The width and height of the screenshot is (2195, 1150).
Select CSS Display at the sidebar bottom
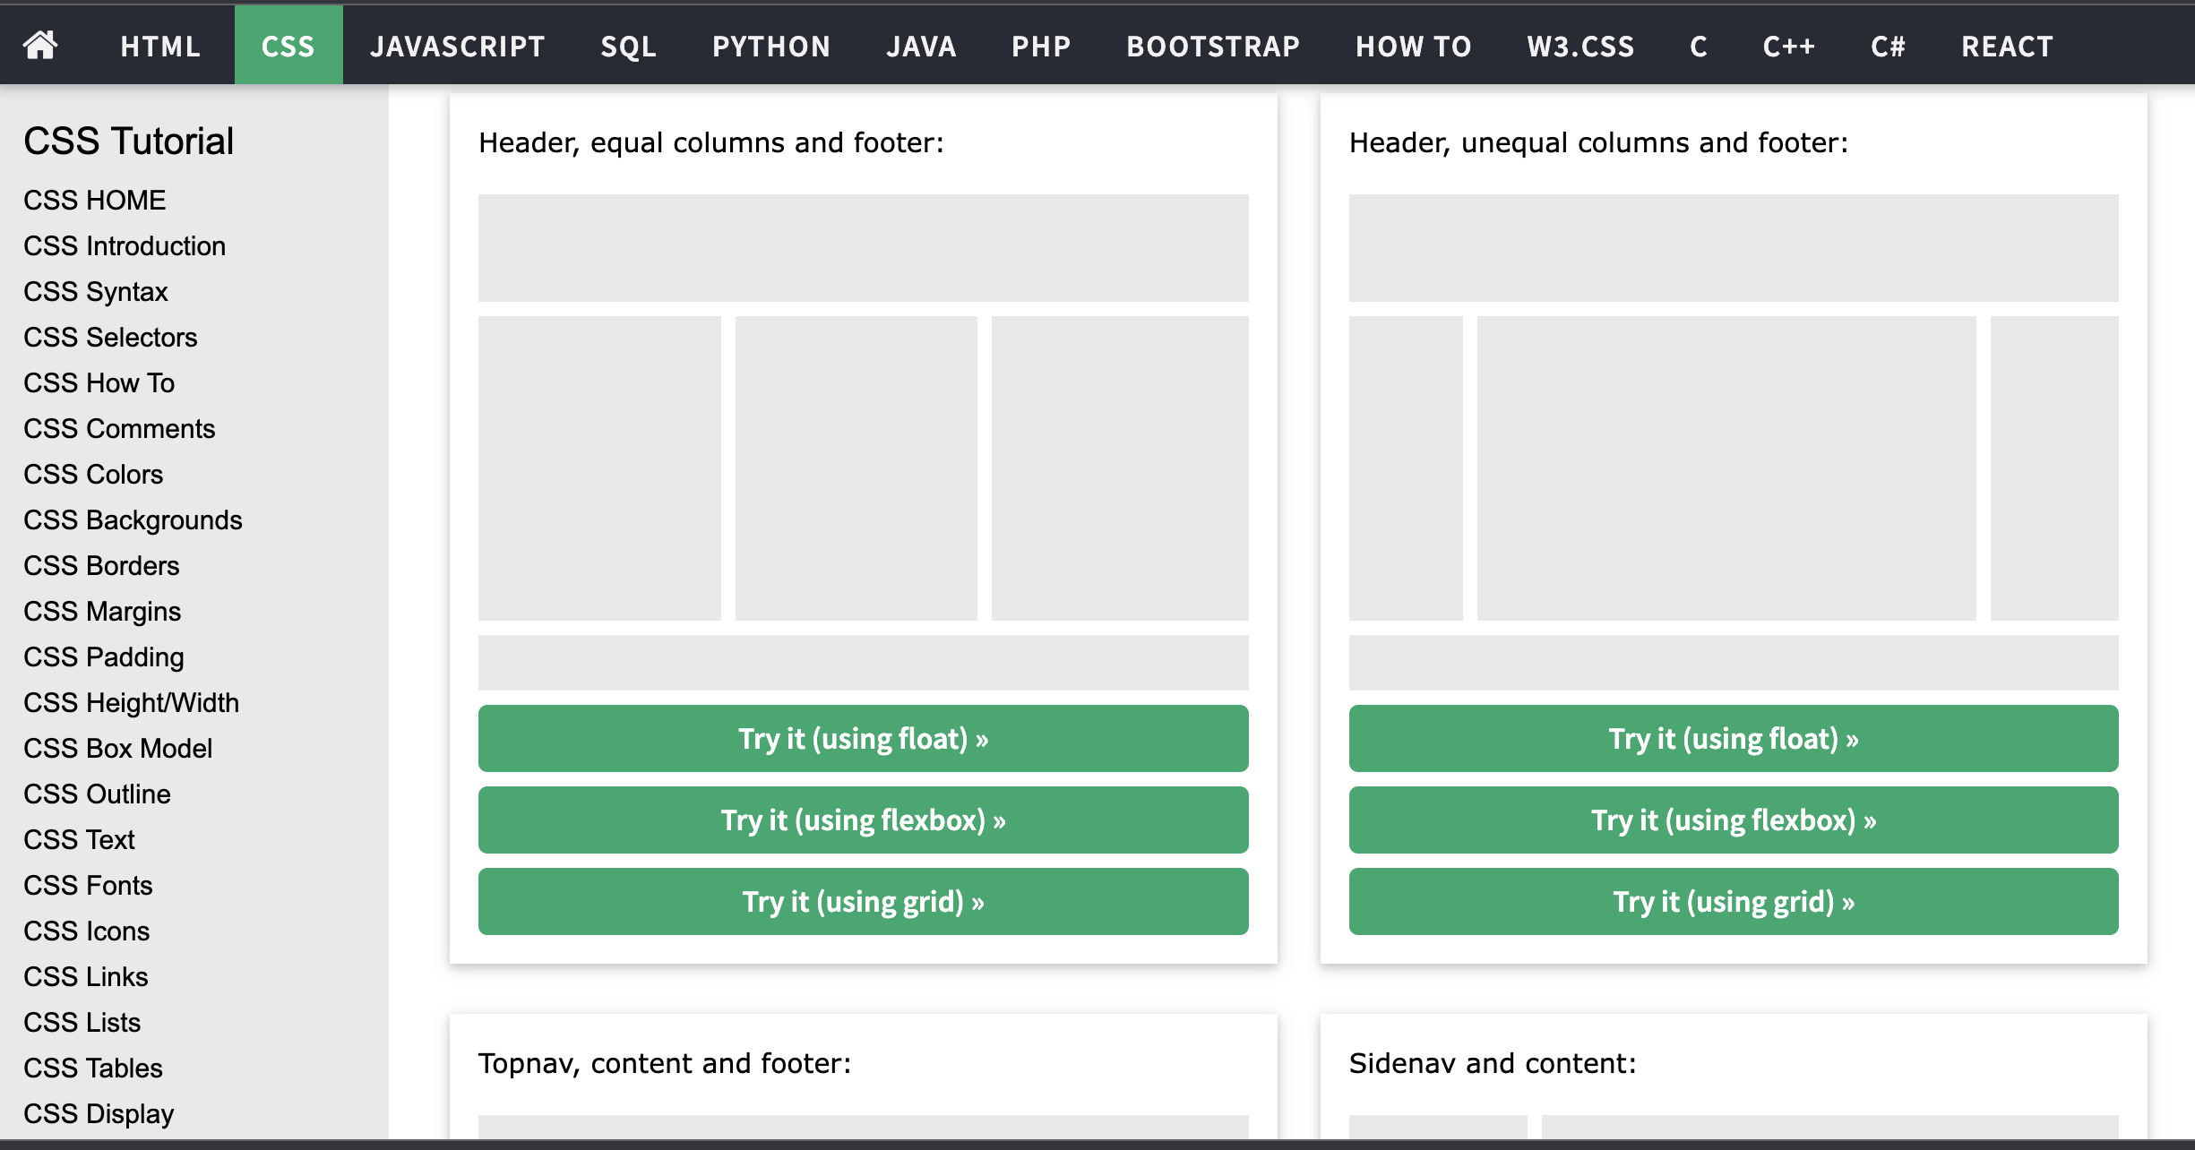99,1113
